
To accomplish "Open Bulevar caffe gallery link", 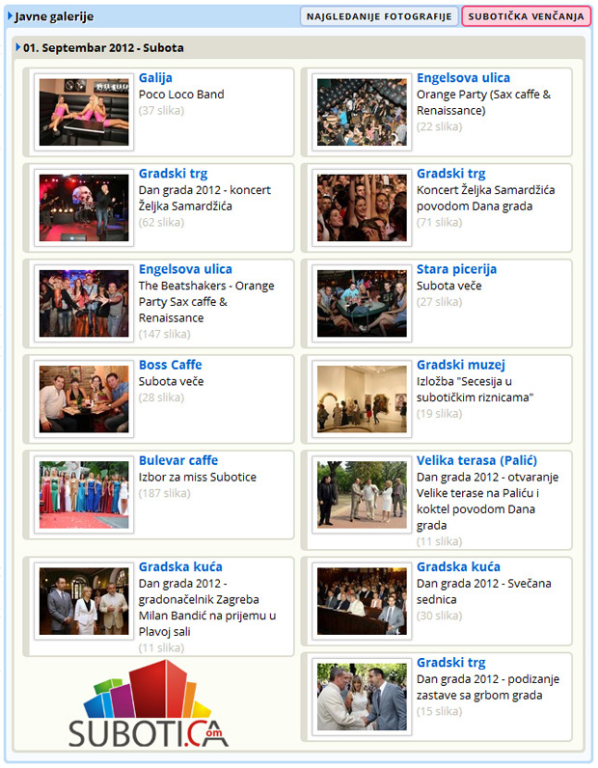I will 178,460.
